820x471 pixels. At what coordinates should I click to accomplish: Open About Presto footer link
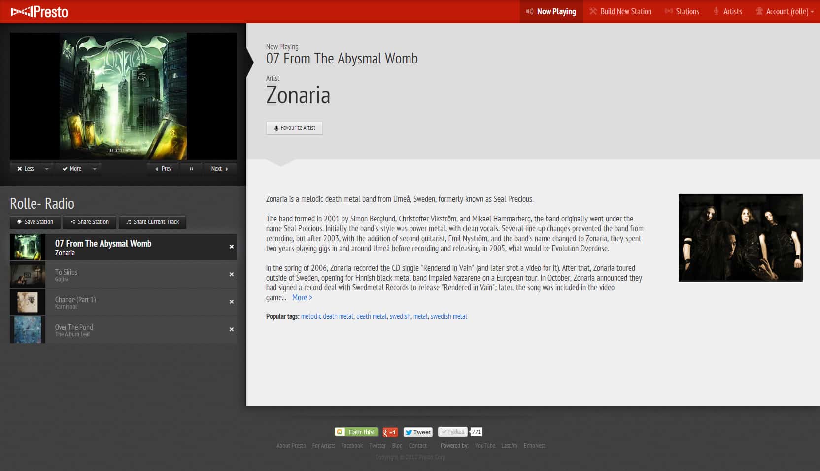[291, 446]
